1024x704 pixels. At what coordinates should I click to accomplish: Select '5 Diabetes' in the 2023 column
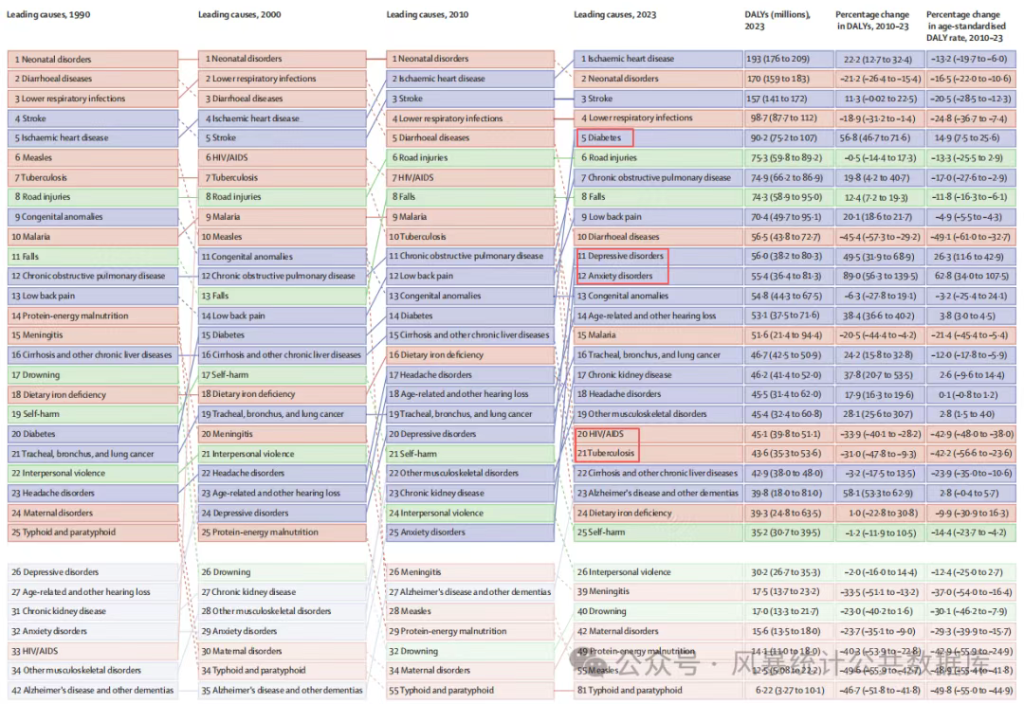coord(604,138)
